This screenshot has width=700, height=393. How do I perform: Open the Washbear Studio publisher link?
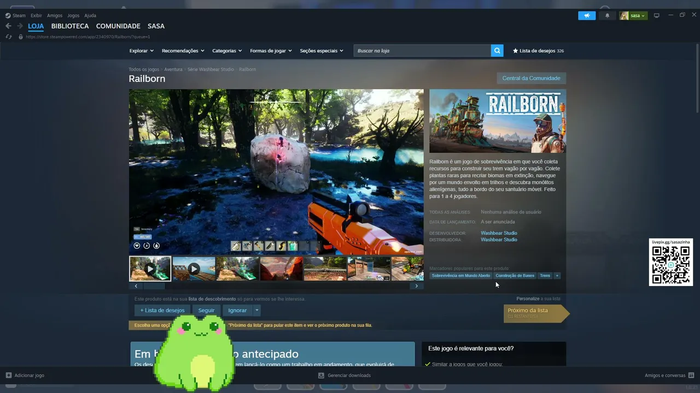[x=499, y=240]
